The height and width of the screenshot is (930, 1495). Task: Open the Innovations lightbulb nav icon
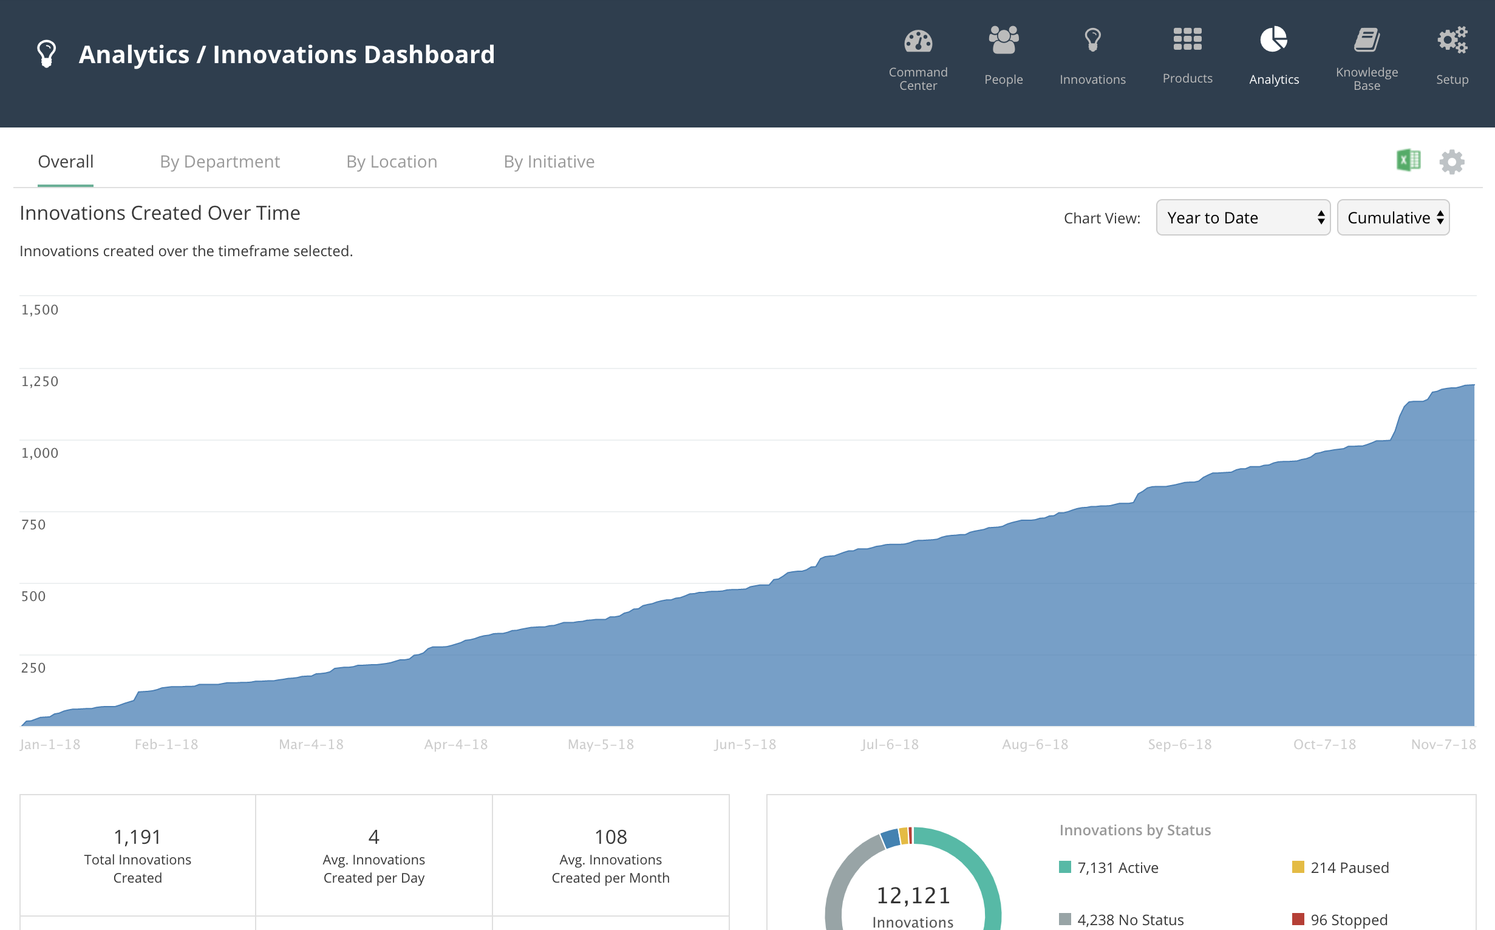click(x=1092, y=40)
